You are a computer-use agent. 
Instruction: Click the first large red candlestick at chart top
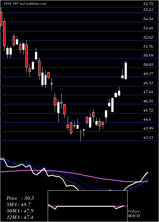[1, 19]
